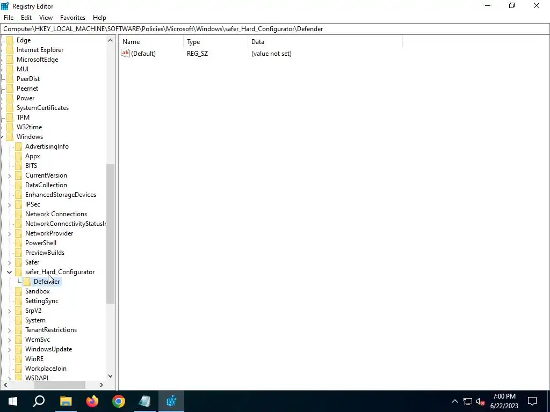Select the MicrosoftEdge key
Screen dimensions: 550x412
37,60
